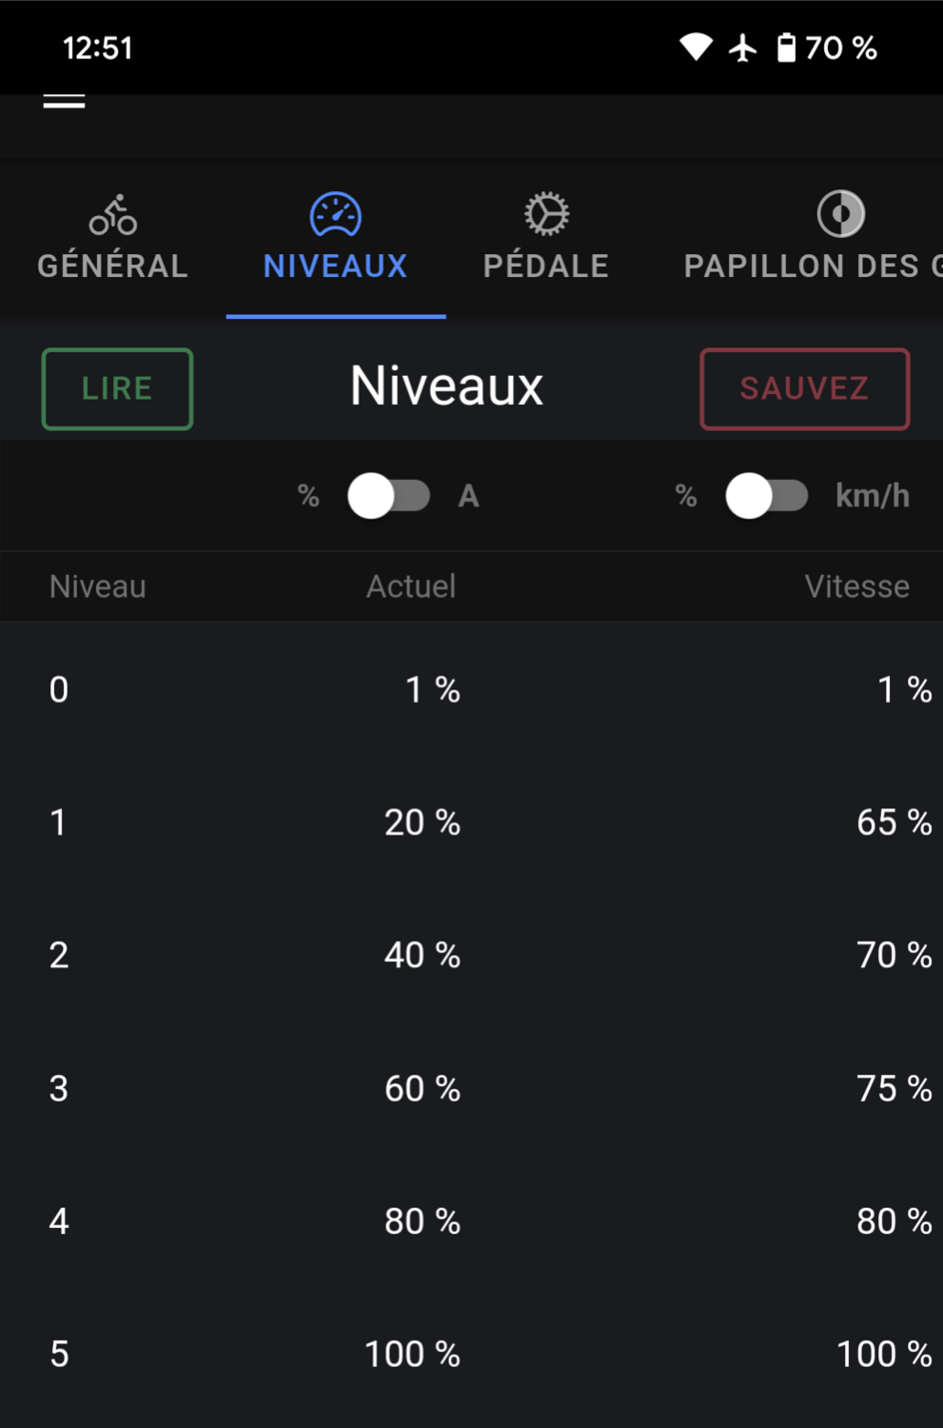Edit level 1 current value 20 %
This screenshot has width=943, height=1428.
pyautogui.click(x=422, y=823)
